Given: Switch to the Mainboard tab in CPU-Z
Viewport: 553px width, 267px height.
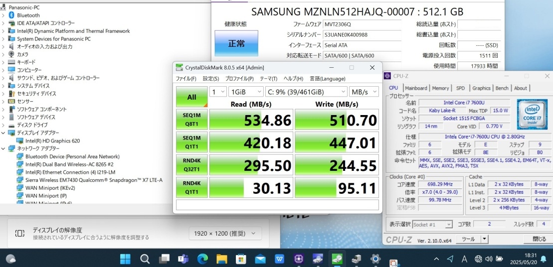Looking at the screenshot, I should point(416,88).
